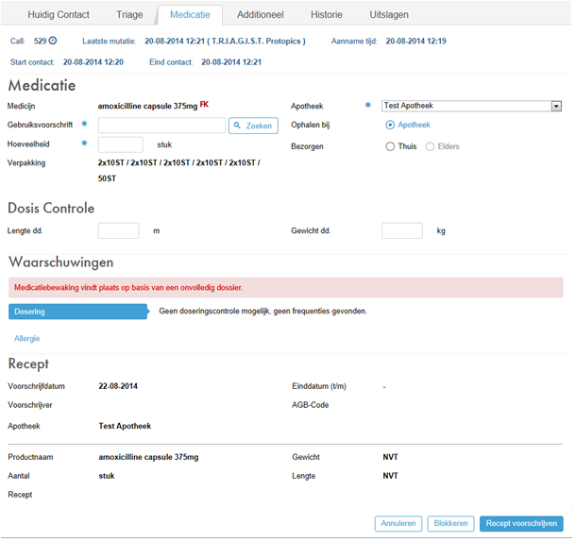Choose the Thuis delivery radio button
The height and width of the screenshot is (542, 576).
click(390, 146)
